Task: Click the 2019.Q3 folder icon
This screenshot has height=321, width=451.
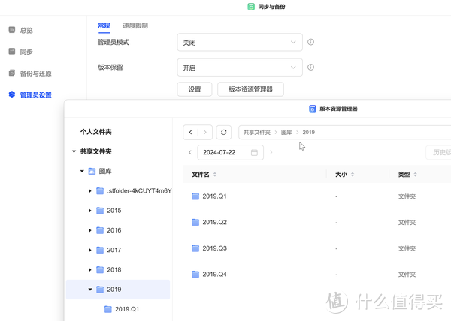Action: (x=195, y=248)
